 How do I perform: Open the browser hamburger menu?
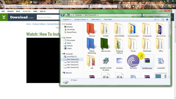174,7
